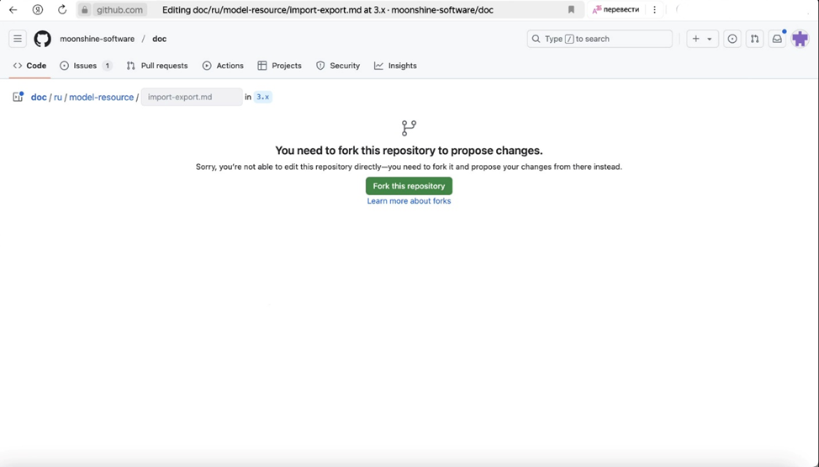Image resolution: width=819 pixels, height=467 pixels.
Task: Switch to the Pull requests tab
Action: (156, 66)
